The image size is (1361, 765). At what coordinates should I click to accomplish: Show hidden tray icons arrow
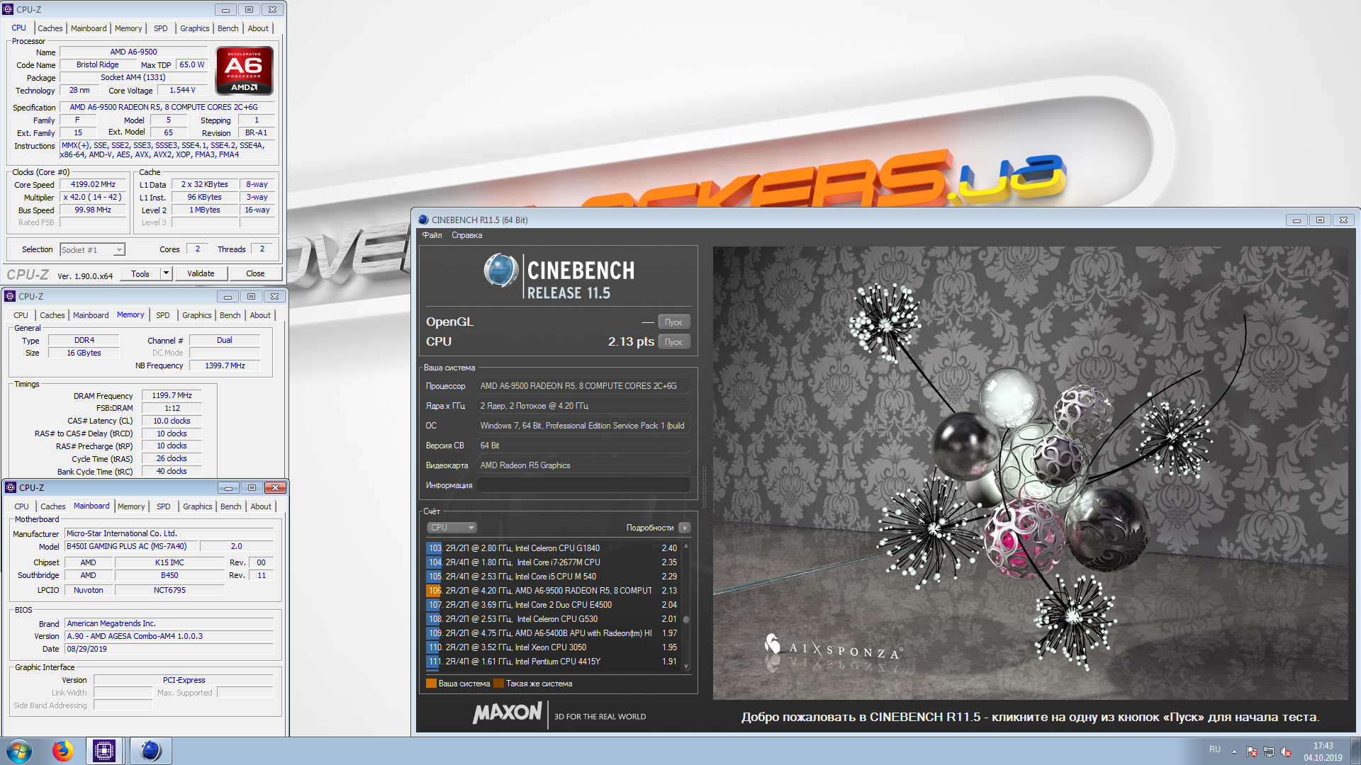tap(1234, 752)
